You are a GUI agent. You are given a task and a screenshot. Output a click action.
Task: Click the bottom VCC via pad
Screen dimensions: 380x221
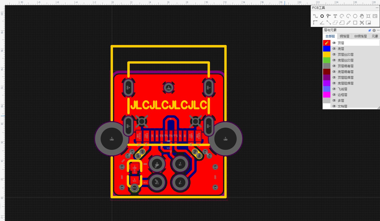click(x=134, y=188)
